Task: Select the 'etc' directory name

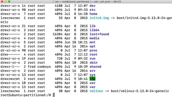Action: (92, 10)
